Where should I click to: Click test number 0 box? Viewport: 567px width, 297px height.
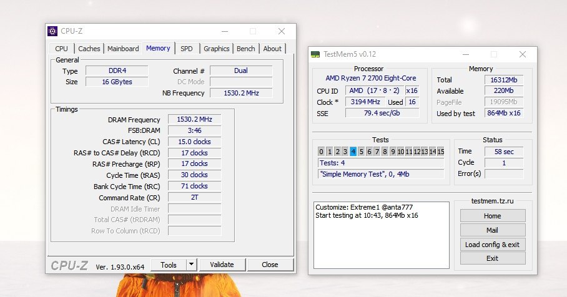pos(321,152)
